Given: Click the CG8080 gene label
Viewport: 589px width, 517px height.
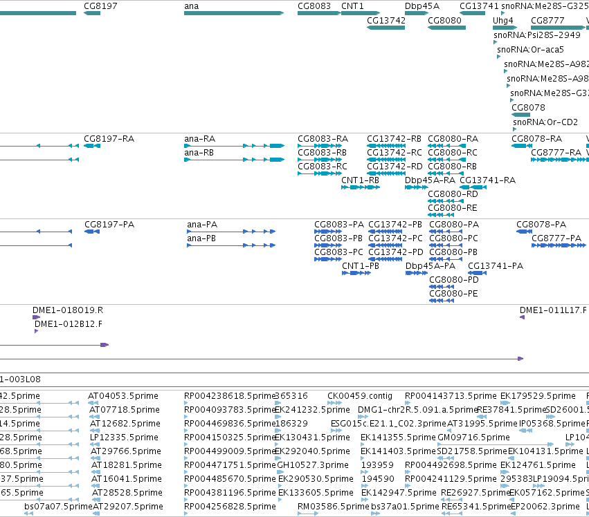Looking at the screenshot, I should point(444,21).
